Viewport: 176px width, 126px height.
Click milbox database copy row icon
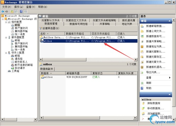(x=42, y=77)
